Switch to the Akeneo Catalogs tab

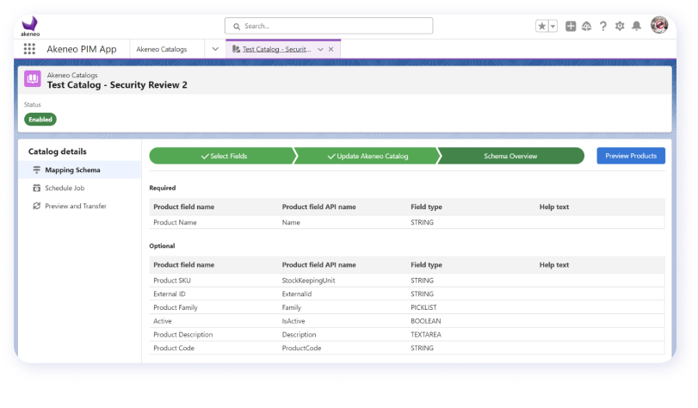[162, 49]
